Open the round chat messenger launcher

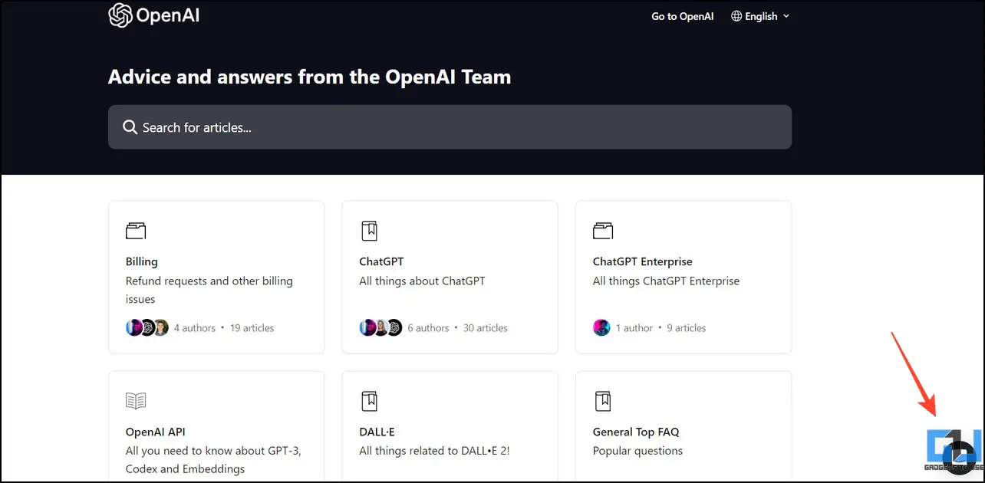[x=958, y=458]
